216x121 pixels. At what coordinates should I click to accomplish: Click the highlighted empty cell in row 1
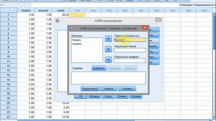(x=77, y=15)
